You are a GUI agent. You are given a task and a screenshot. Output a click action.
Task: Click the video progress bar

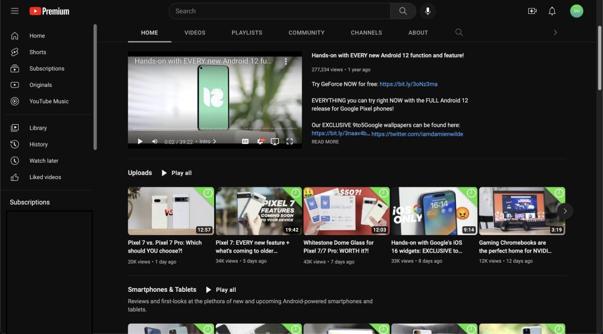[215, 129]
